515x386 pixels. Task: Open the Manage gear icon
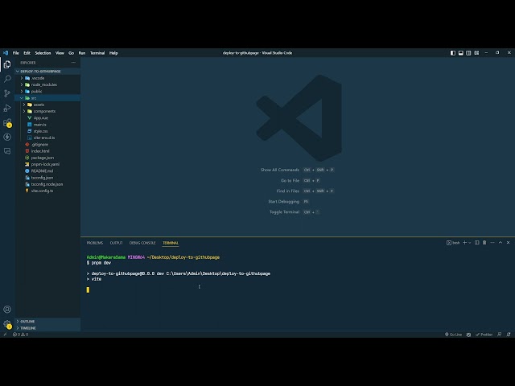click(x=7, y=324)
